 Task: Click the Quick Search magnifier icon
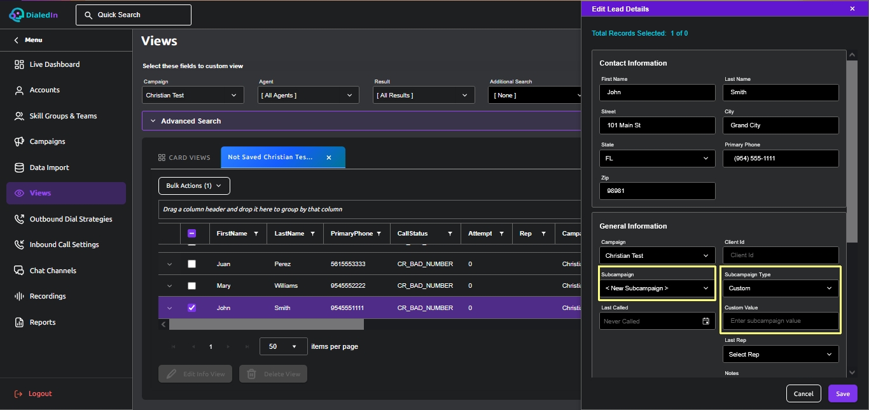[87, 15]
